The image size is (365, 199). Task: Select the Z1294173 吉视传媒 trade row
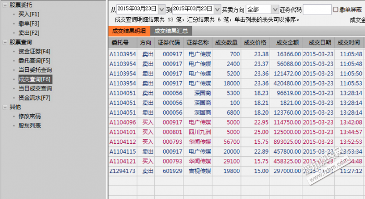[x=236, y=171]
